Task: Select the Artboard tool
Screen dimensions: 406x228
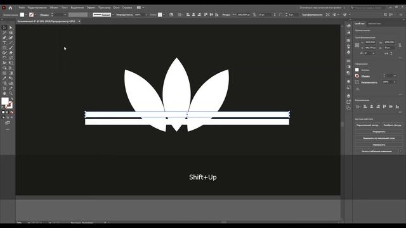Action: (x=4, y=88)
